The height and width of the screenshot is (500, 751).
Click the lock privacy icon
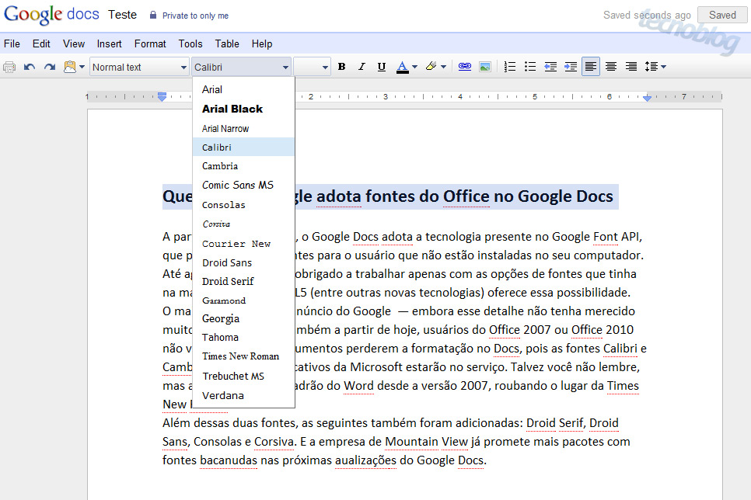pyautogui.click(x=153, y=15)
